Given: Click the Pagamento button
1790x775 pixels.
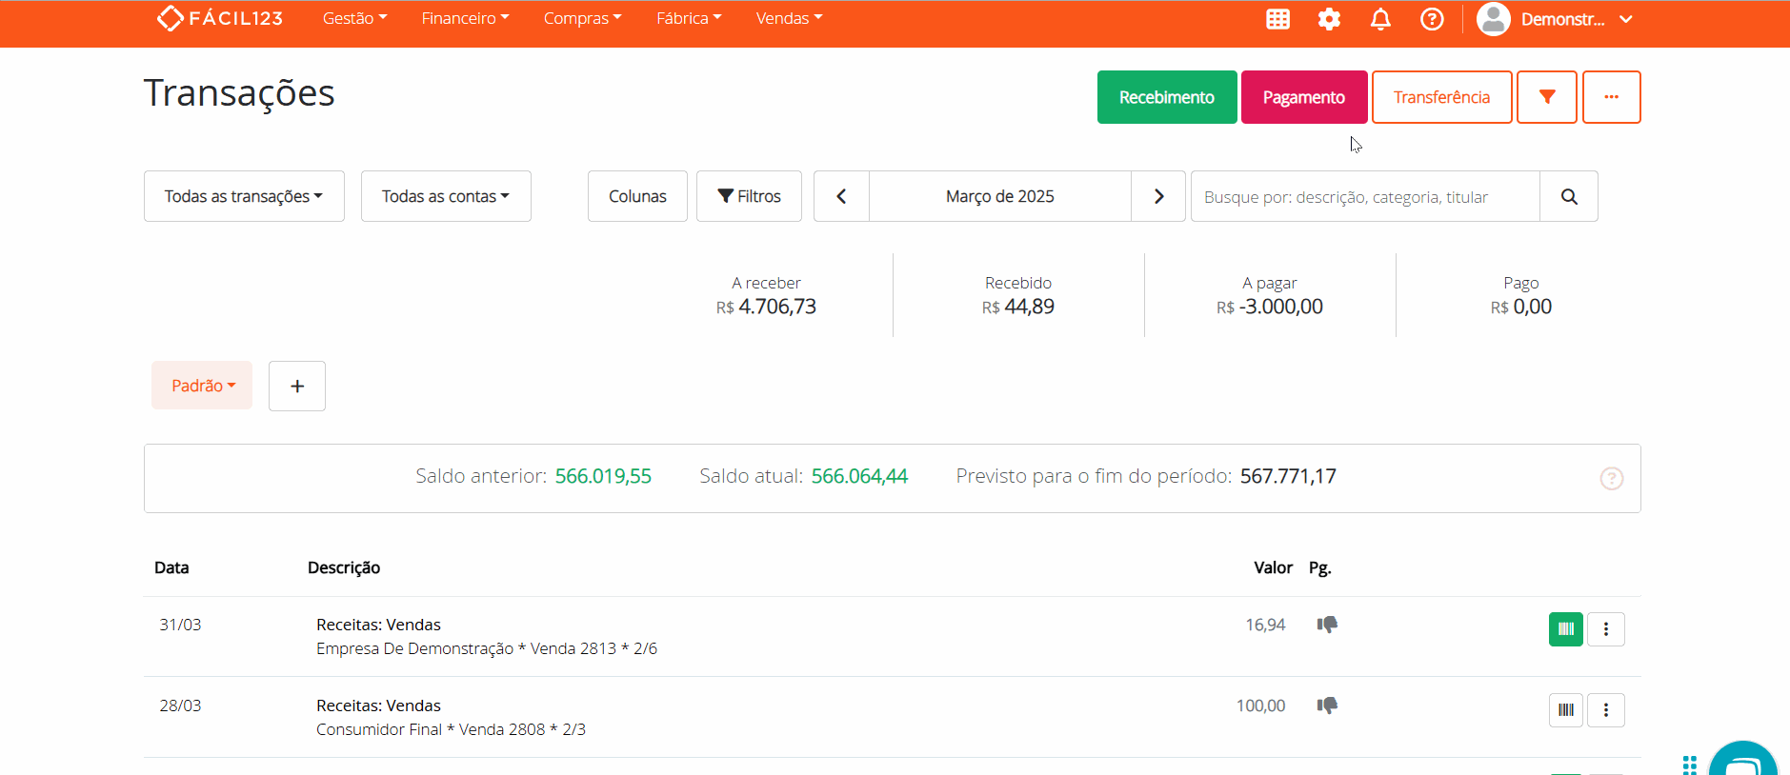Looking at the screenshot, I should tap(1303, 97).
